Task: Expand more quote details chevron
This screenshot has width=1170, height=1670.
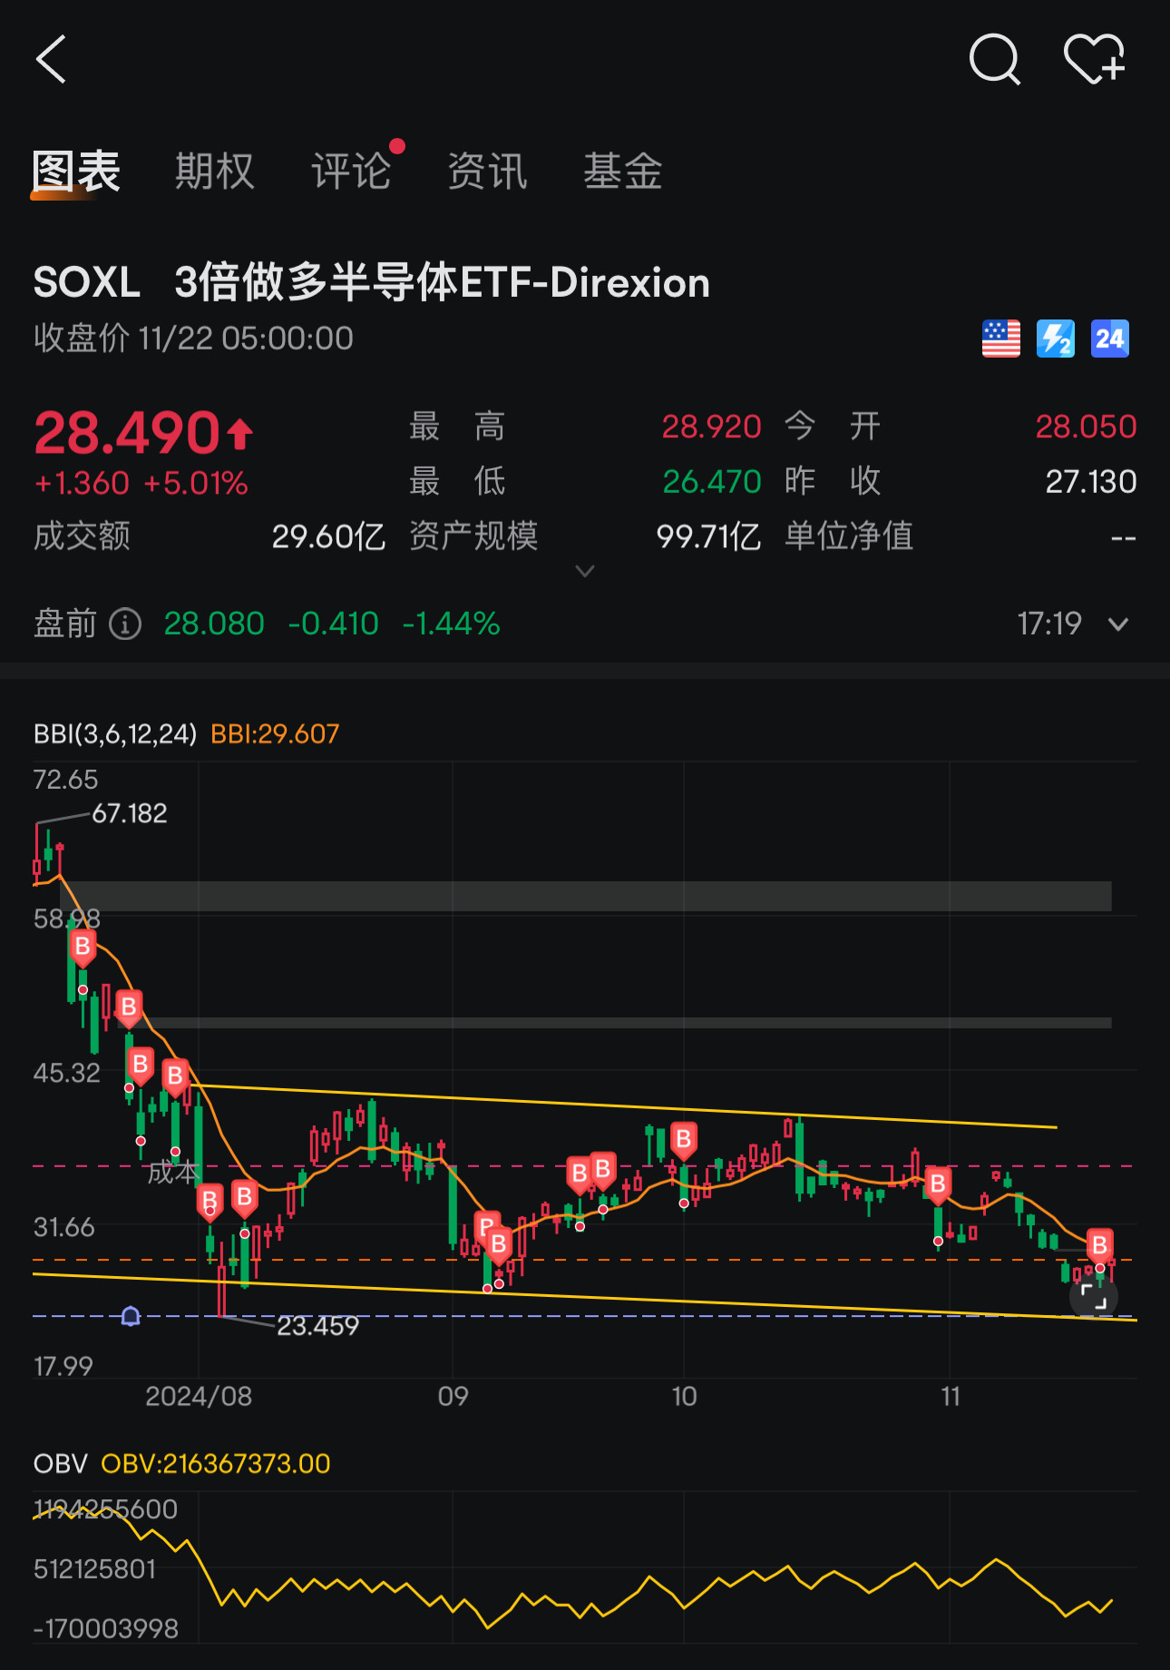Action: pos(585,571)
